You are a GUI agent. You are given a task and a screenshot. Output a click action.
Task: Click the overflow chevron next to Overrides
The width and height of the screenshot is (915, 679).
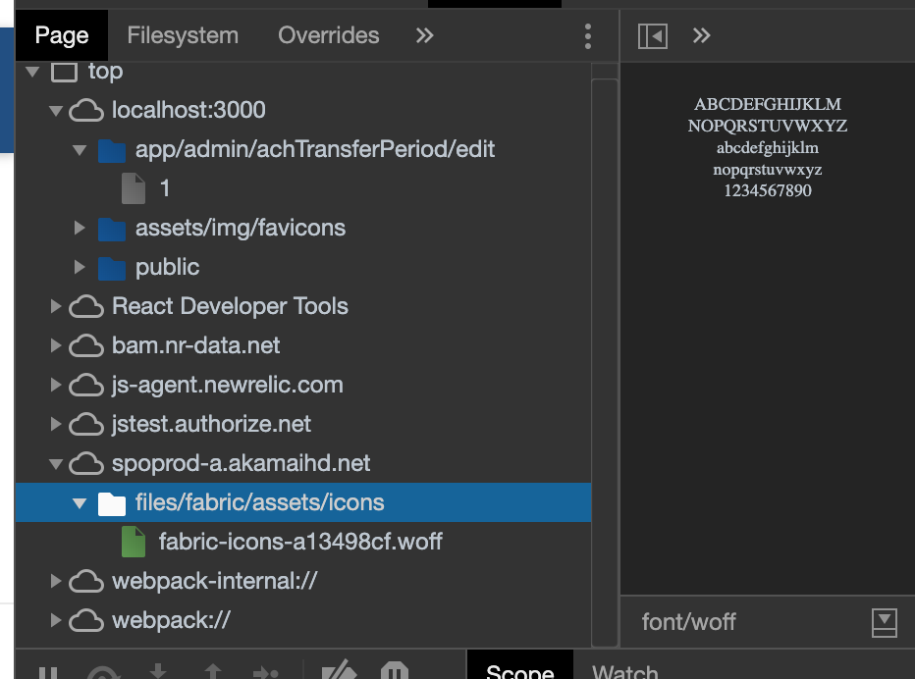point(424,35)
